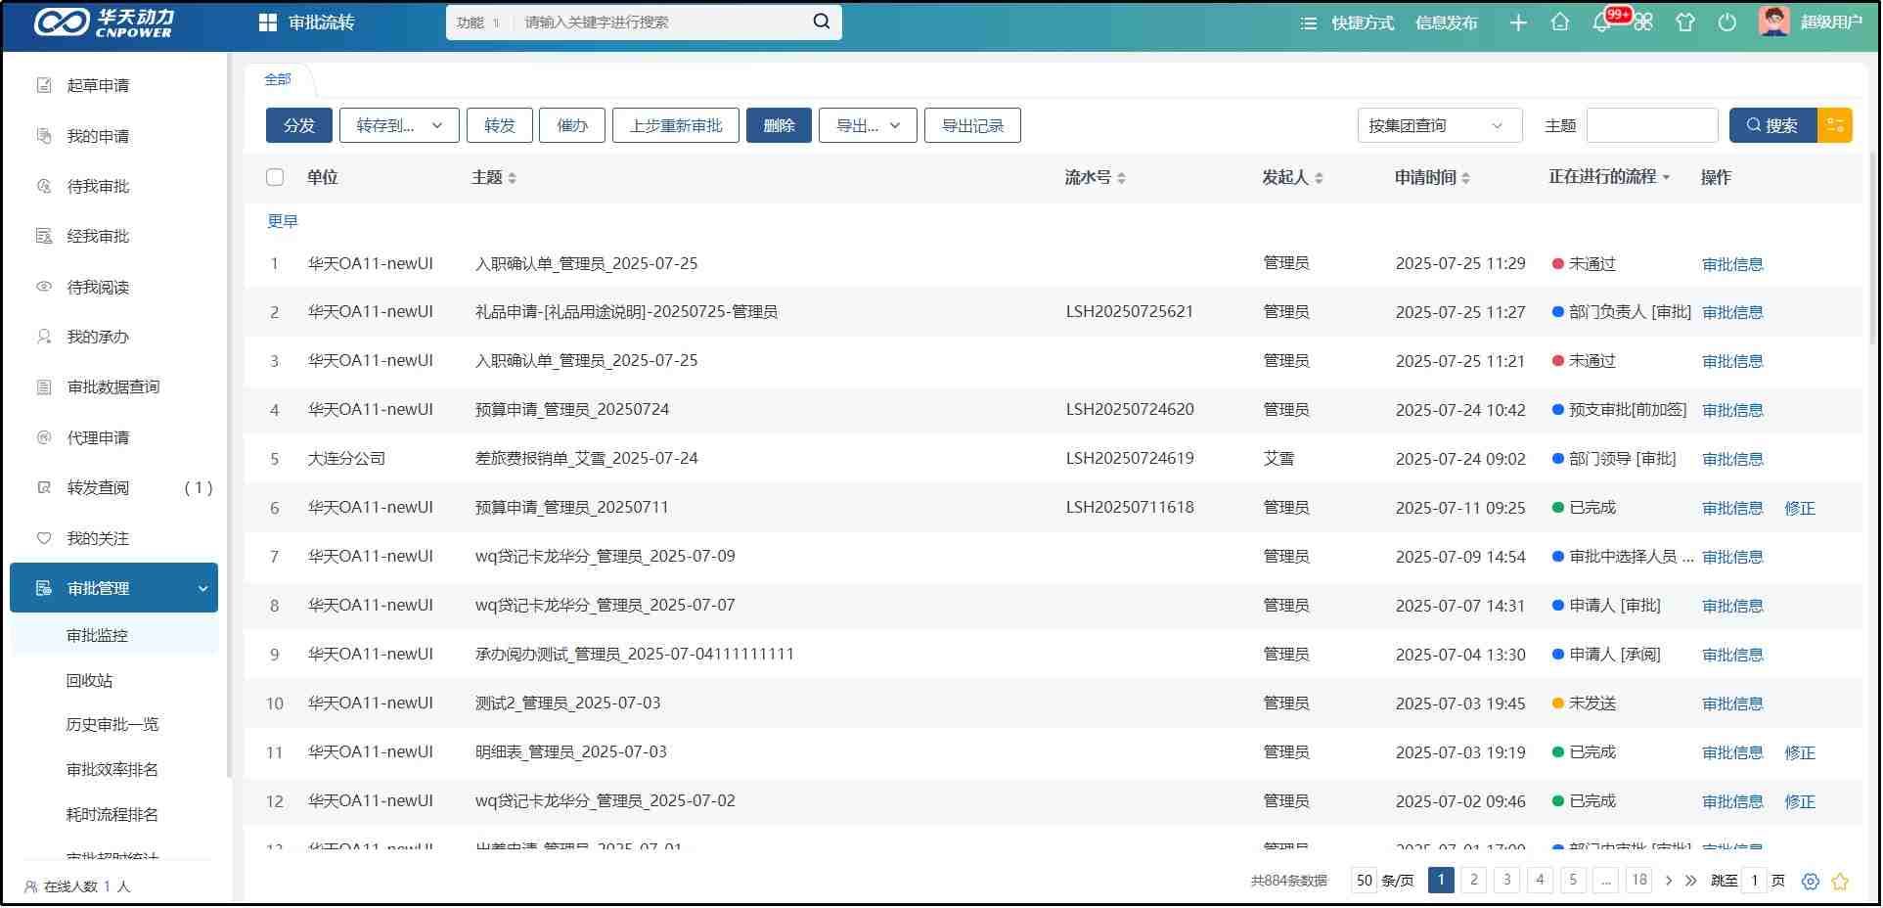The width and height of the screenshot is (1883, 908).
Task: Click the star favorite icon at bottom
Action: [x=1840, y=881]
